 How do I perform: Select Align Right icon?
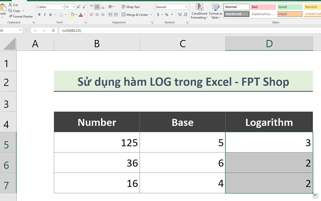pyautogui.click(x=103, y=14)
